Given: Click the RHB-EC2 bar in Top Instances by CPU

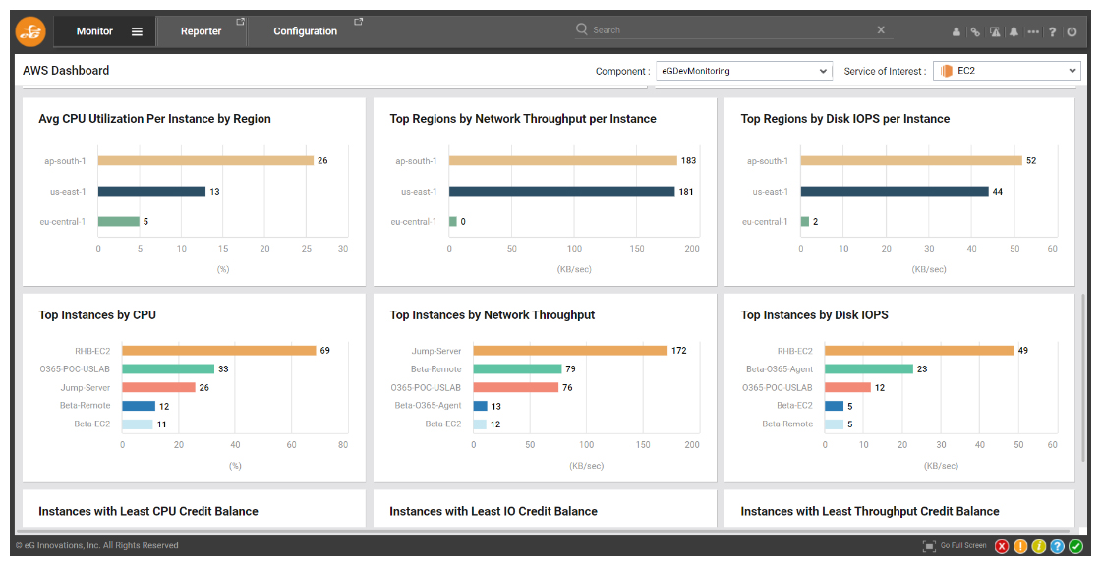Looking at the screenshot, I should pos(219,351).
